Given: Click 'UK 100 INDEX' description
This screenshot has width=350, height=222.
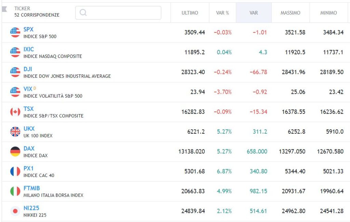Looking at the screenshot, I should pos(38,136).
